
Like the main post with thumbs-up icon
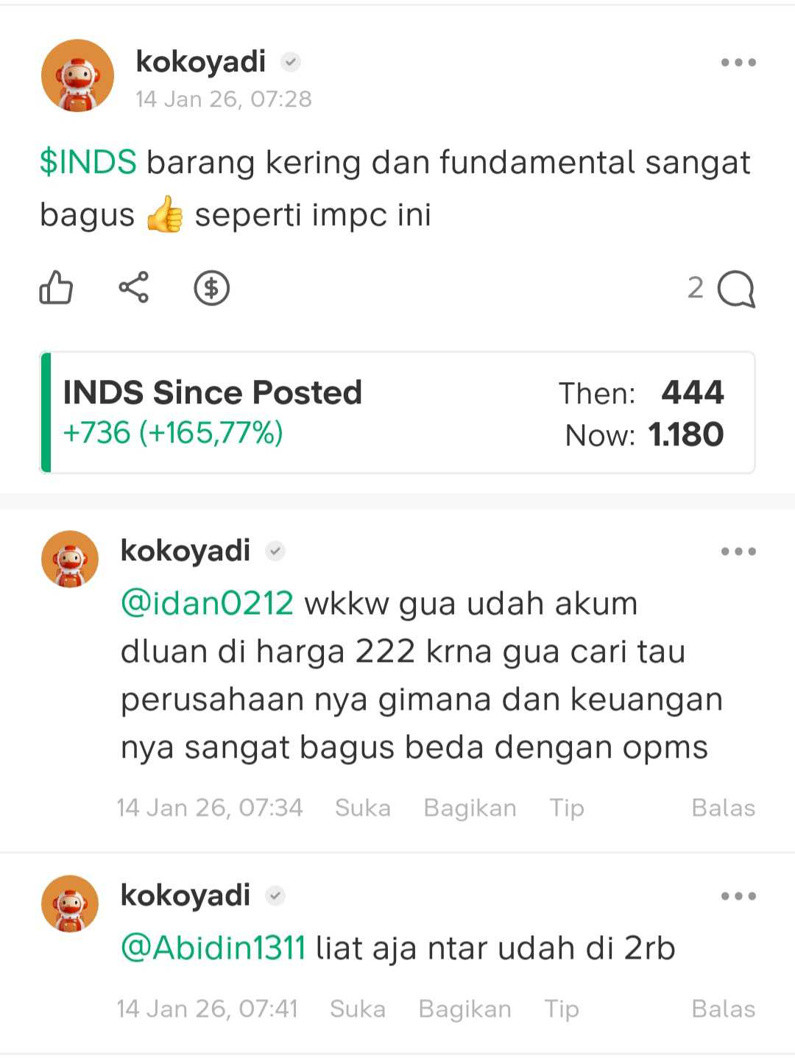coord(56,288)
